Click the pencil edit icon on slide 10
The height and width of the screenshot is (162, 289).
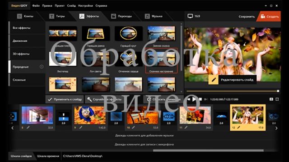click(x=133, y=127)
